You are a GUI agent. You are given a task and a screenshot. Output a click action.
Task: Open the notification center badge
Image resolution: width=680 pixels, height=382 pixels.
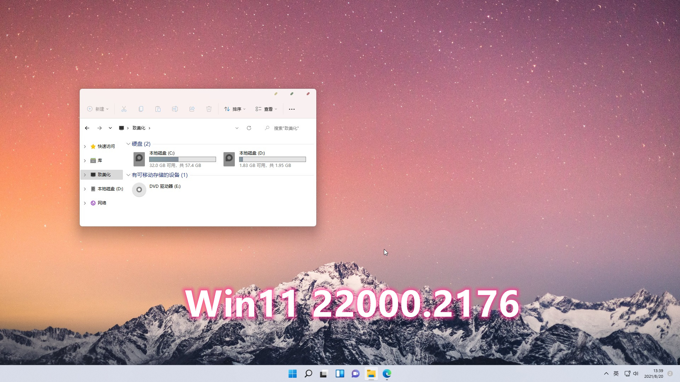pyautogui.click(x=670, y=374)
